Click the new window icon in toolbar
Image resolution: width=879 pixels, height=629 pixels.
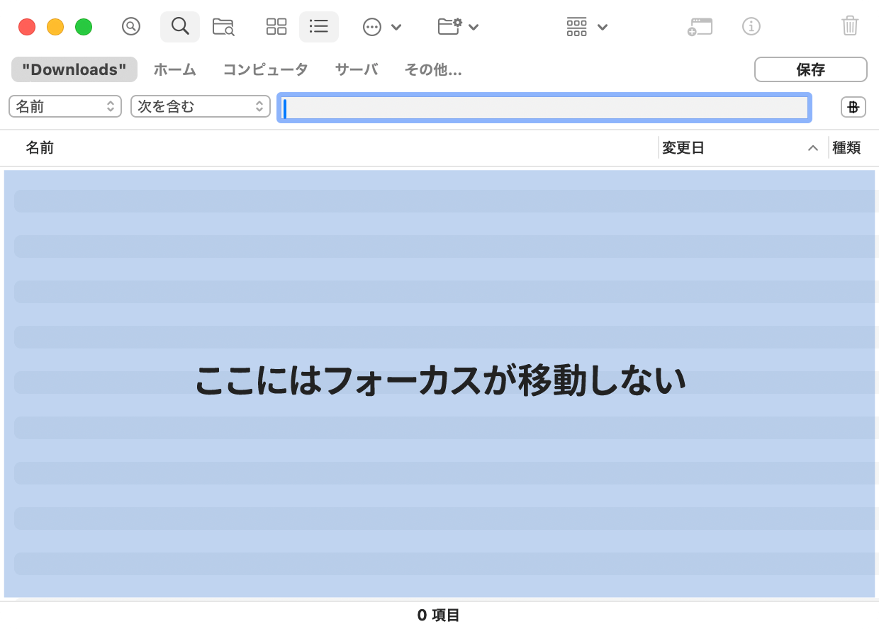click(x=700, y=27)
